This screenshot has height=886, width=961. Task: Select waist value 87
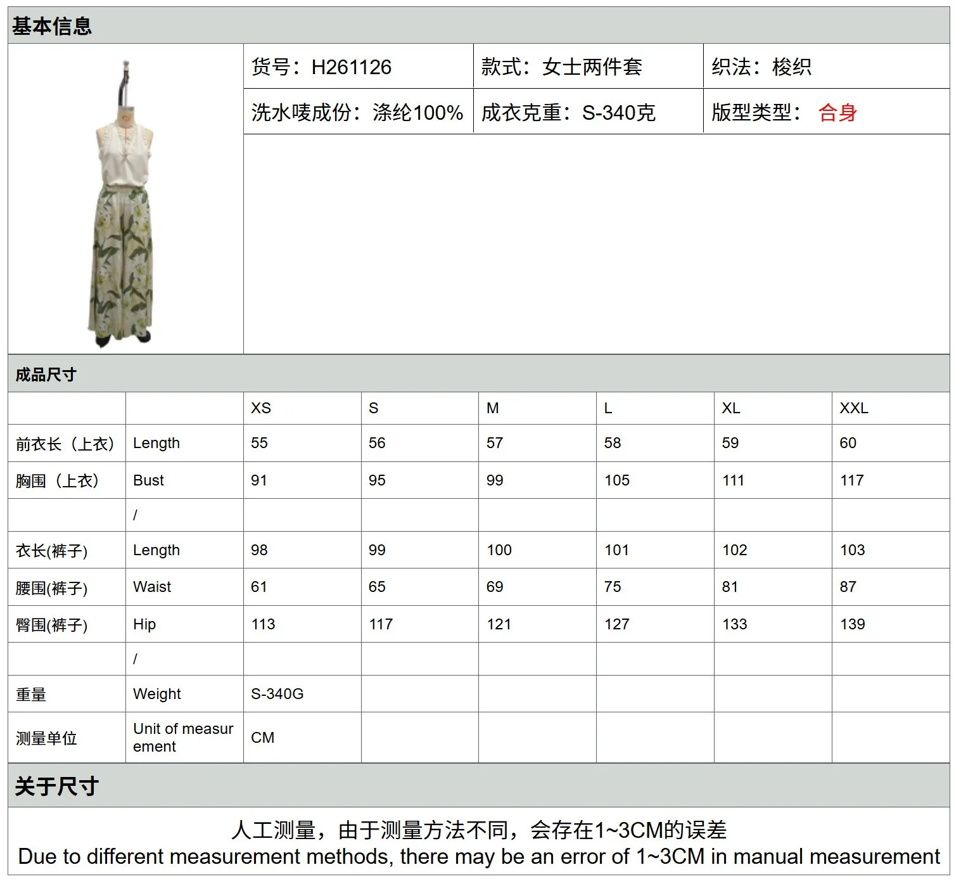click(x=891, y=587)
